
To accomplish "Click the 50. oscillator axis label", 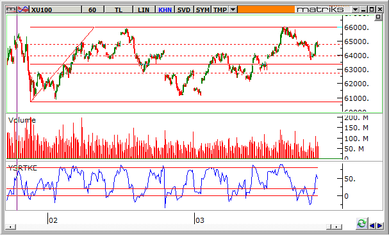I will pyautogui.click(x=351, y=179).
